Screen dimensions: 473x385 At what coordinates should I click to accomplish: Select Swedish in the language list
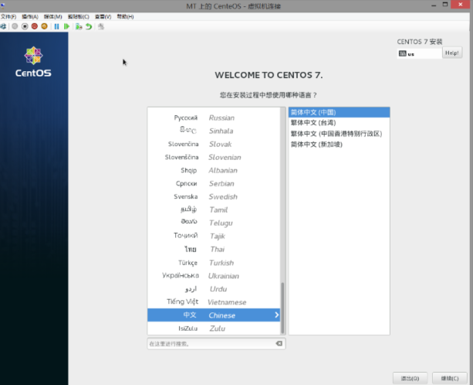214,196
